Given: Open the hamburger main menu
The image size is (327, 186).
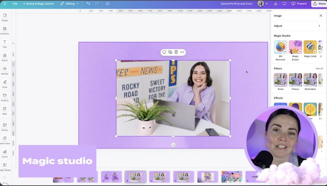Looking at the screenshot, I should pyautogui.click(x=4, y=4).
